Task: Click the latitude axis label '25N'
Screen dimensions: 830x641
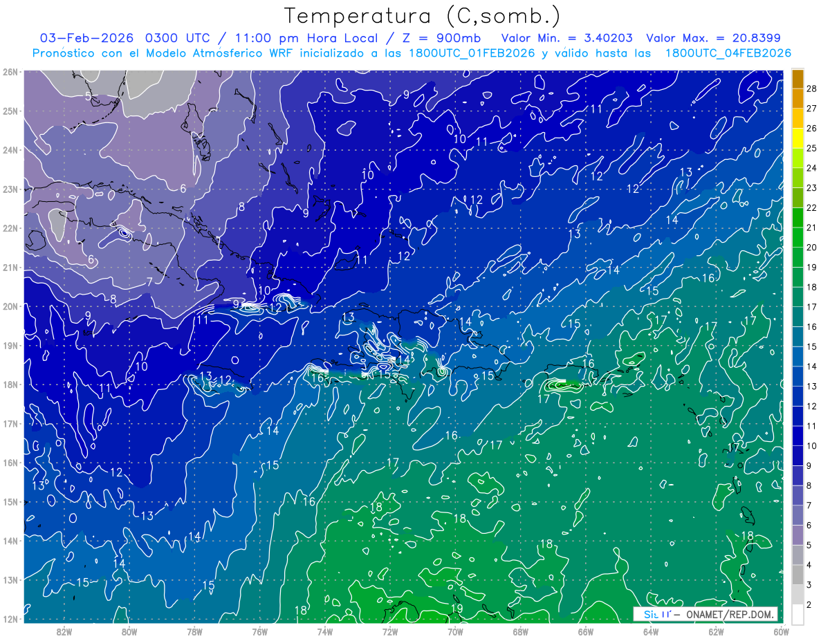Action: (10, 111)
